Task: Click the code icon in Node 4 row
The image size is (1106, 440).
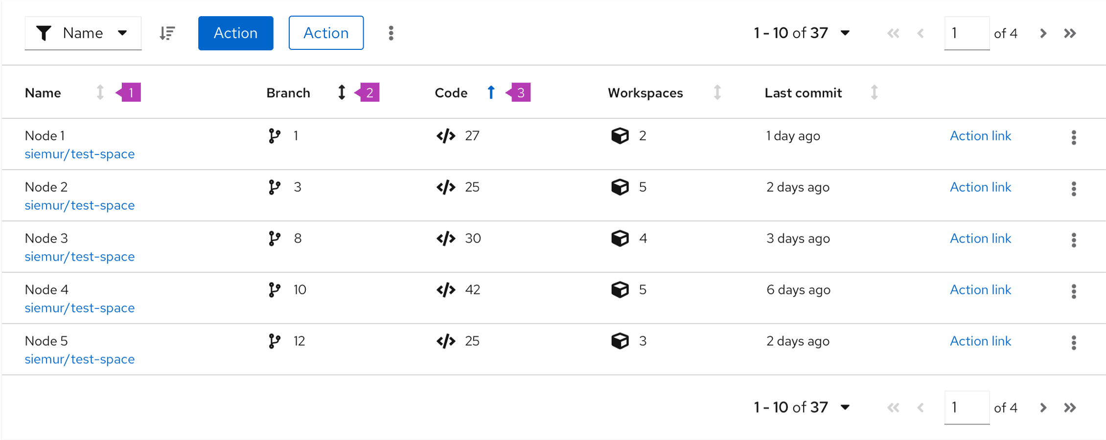Action: pyautogui.click(x=446, y=290)
